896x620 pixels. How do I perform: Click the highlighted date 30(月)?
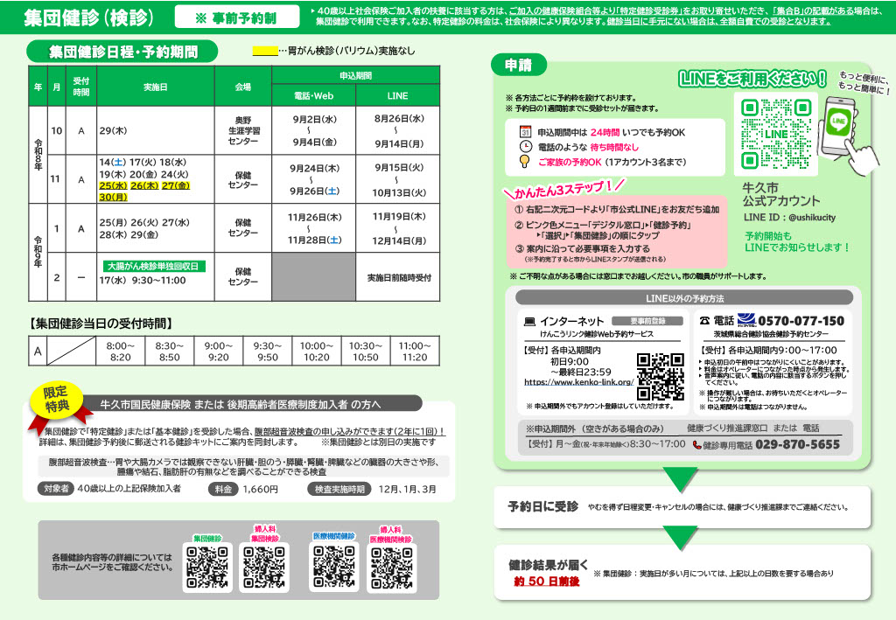tap(113, 197)
